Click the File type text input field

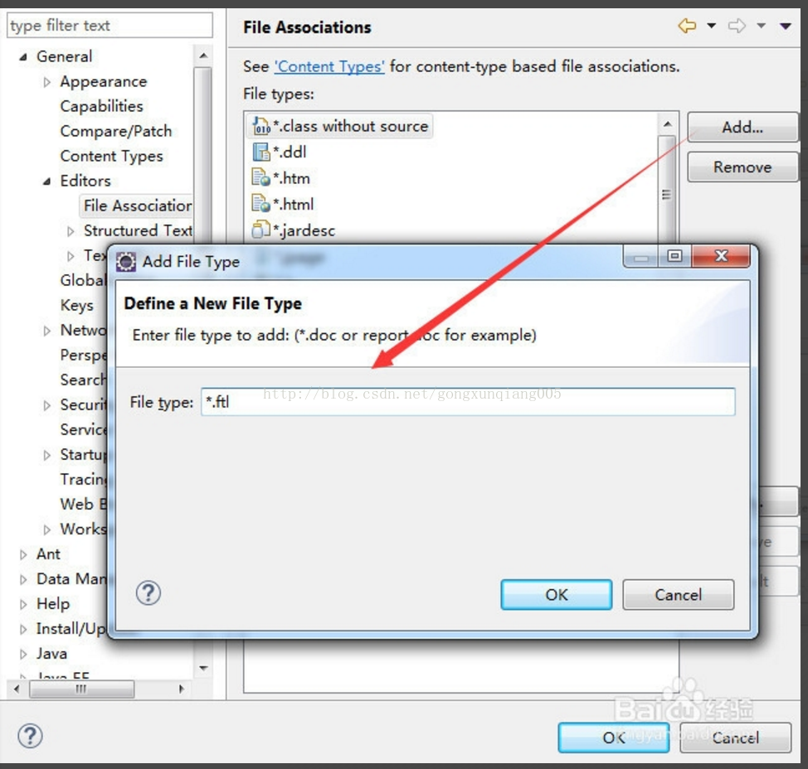point(468,403)
